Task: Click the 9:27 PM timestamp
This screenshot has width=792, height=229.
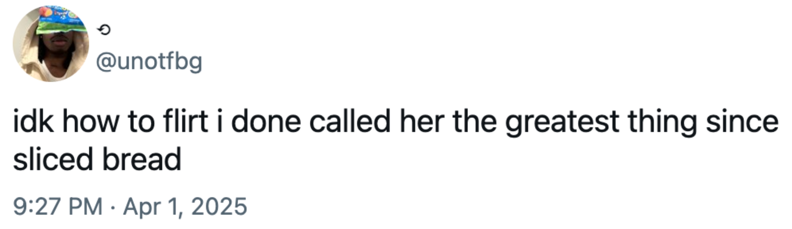Action: click(x=58, y=207)
